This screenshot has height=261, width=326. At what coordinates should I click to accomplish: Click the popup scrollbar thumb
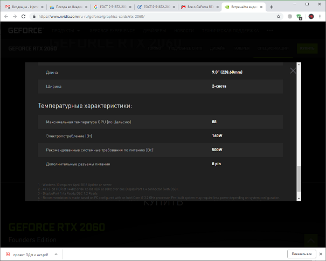click(x=299, y=179)
